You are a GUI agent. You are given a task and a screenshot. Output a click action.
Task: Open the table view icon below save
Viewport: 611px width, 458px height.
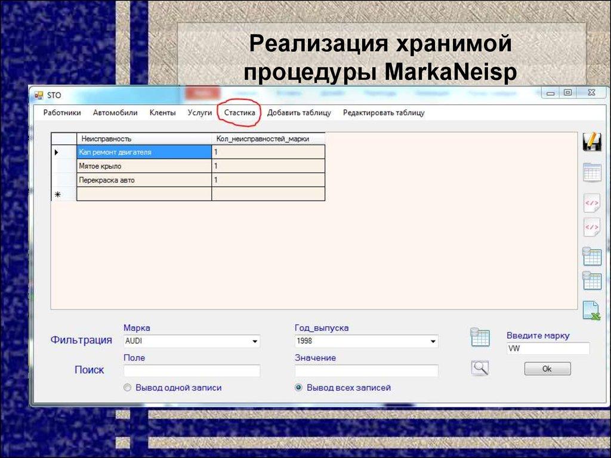(x=591, y=172)
